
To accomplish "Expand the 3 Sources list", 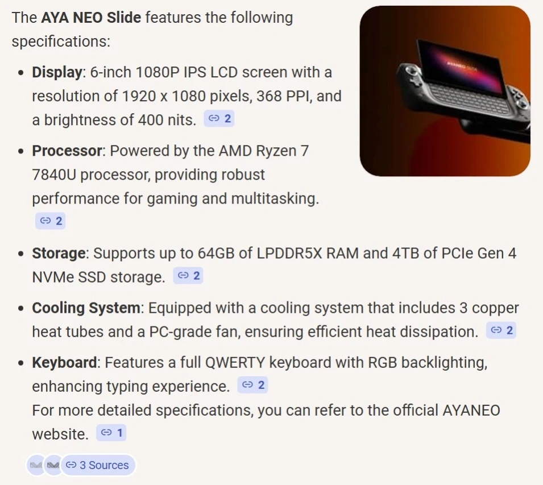I will pyautogui.click(x=98, y=465).
